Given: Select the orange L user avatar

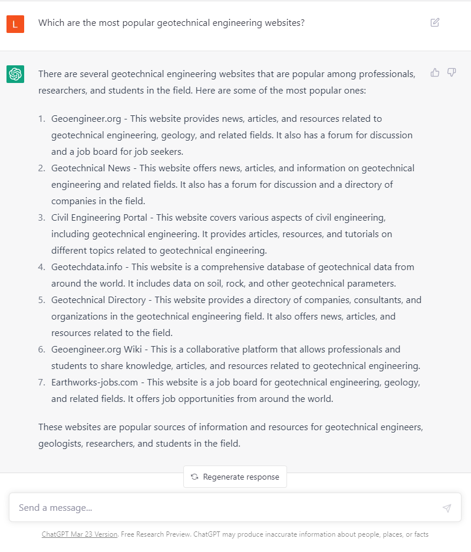Looking at the screenshot, I should (x=15, y=24).
